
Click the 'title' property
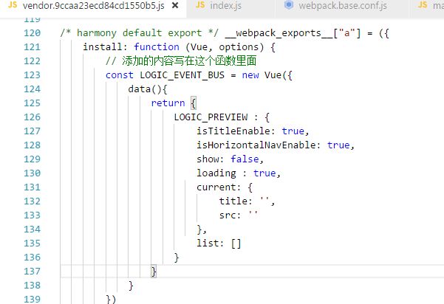(x=233, y=201)
